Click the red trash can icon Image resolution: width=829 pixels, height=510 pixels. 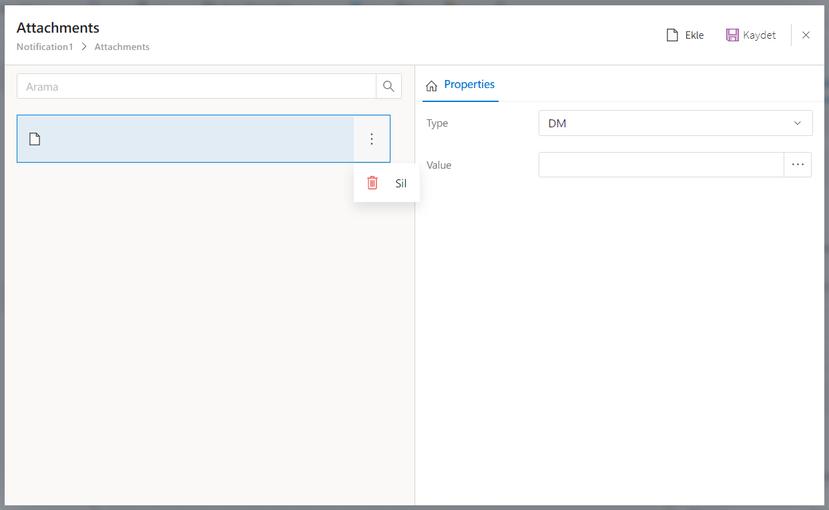pyautogui.click(x=372, y=183)
